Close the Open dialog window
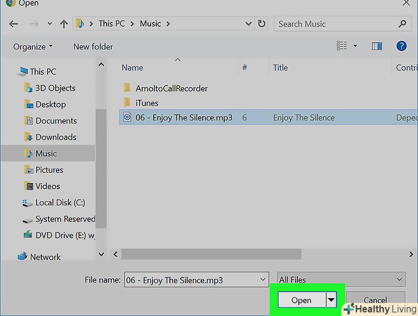The height and width of the screenshot is (316, 418). [407, 3]
